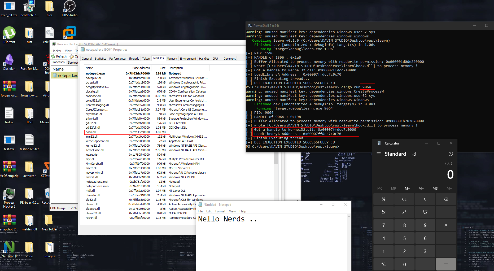Open the rust folder on desktop
Viewport: 494px width, 271px height.
(29, 35)
